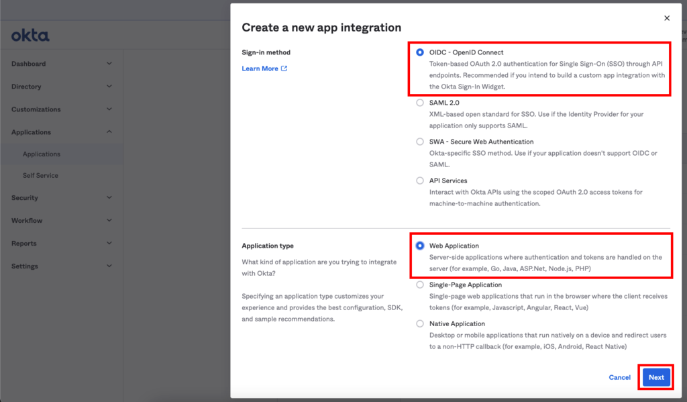Pick Web Application as application type
Screen dimensions: 687x402
tap(420, 246)
